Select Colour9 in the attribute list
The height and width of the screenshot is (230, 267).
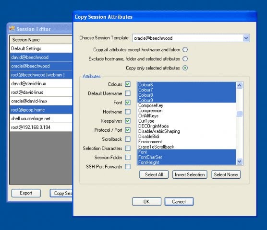pyautogui.click(x=186, y=100)
